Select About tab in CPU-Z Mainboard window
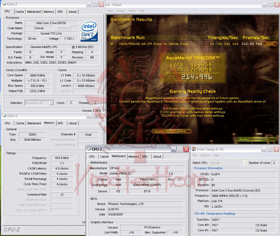 point(157,157)
